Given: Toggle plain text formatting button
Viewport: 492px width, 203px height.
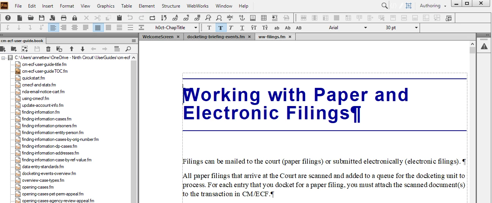Looking at the screenshot, I should pos(209,28).
